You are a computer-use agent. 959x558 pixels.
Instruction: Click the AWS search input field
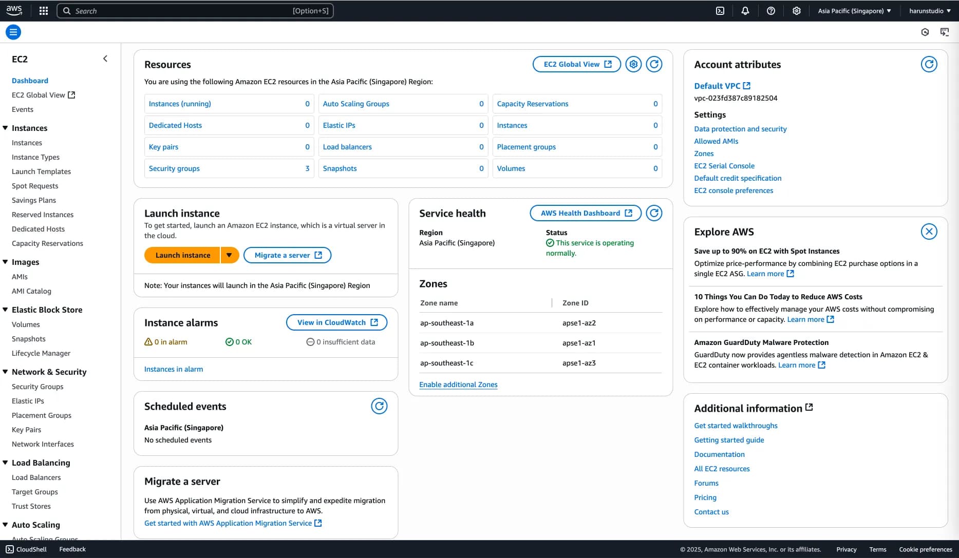tap(195, 11)
